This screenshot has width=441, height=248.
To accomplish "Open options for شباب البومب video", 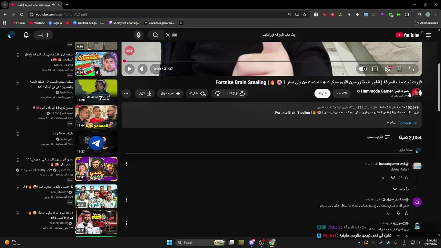I will (18, 82).
